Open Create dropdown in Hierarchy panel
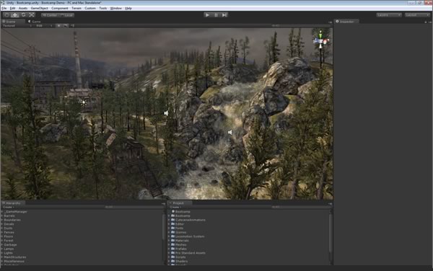This screenshot has height=271, width=433. tap(8, 207)
